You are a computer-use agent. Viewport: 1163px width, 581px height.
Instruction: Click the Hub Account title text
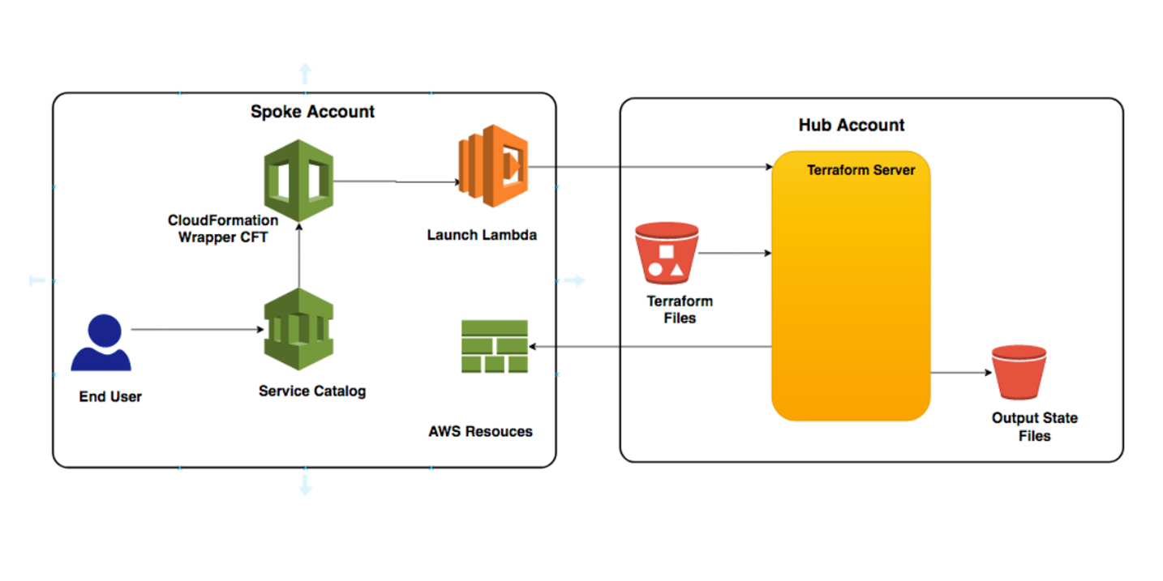[x=852, y=125]
